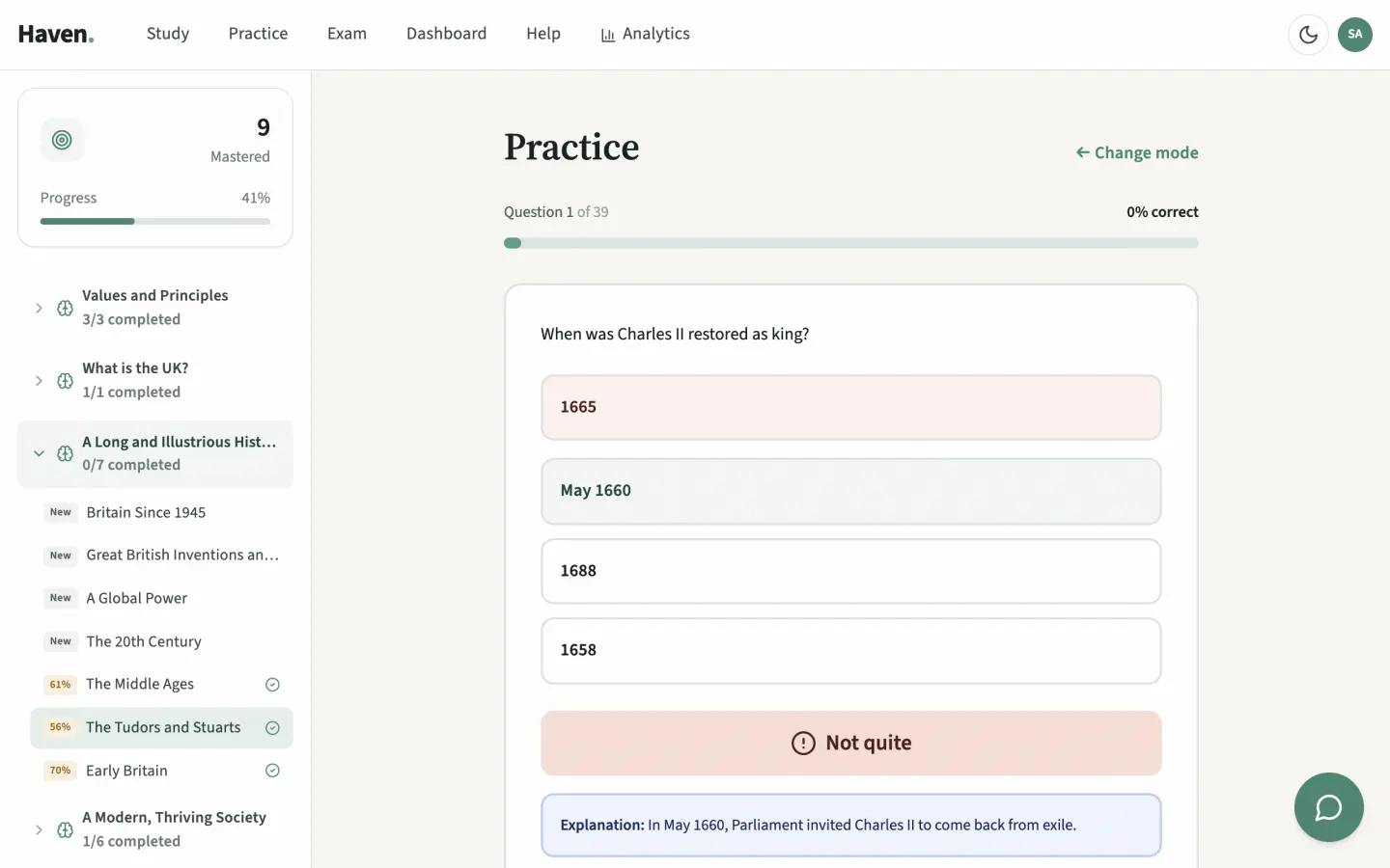The height and width of the screenshot is (868, 1390).
Task: Click the question progress bar
Action: (x=850, y=243)
